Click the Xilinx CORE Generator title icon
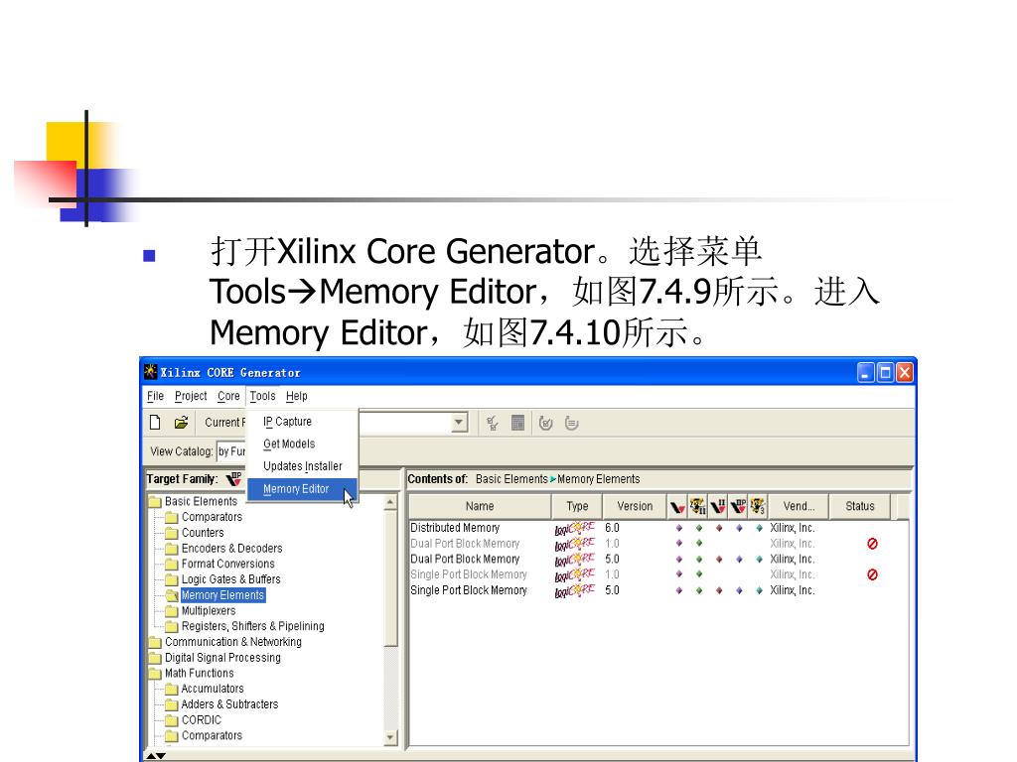This screenshot has width=1017, height=762. click(151, 372)
